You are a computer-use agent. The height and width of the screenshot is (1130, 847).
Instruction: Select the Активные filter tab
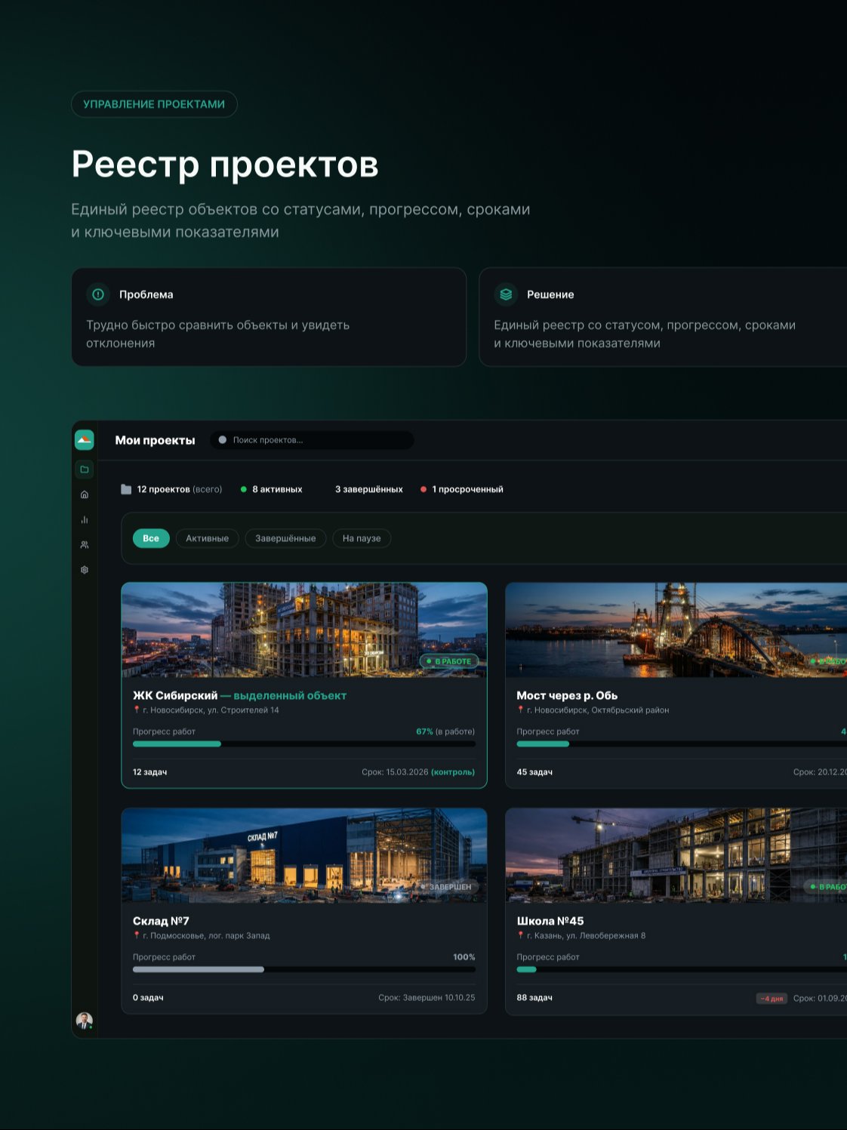coord(208,538)
